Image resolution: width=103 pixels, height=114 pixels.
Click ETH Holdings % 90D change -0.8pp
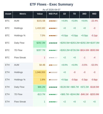point(94,80)
